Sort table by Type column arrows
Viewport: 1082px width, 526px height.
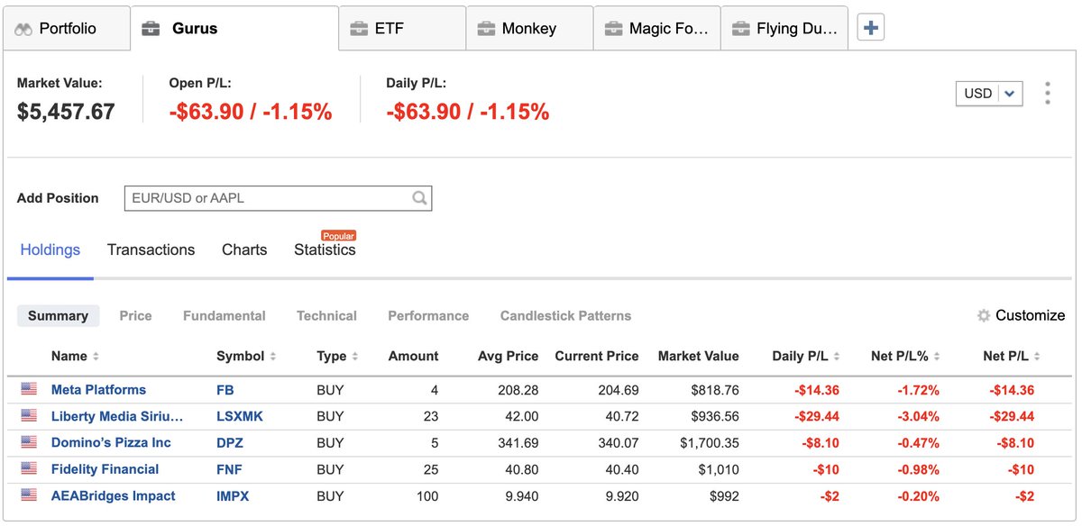355,357
